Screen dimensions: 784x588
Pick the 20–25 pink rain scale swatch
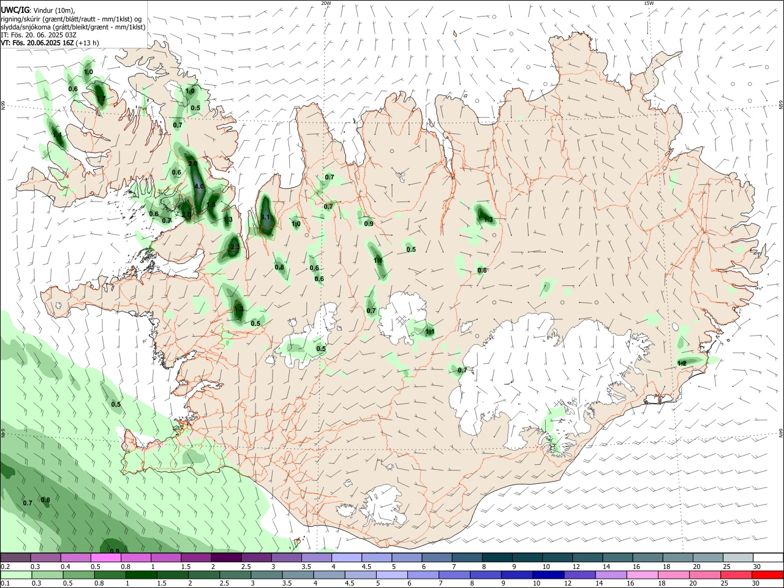(705, 575)
